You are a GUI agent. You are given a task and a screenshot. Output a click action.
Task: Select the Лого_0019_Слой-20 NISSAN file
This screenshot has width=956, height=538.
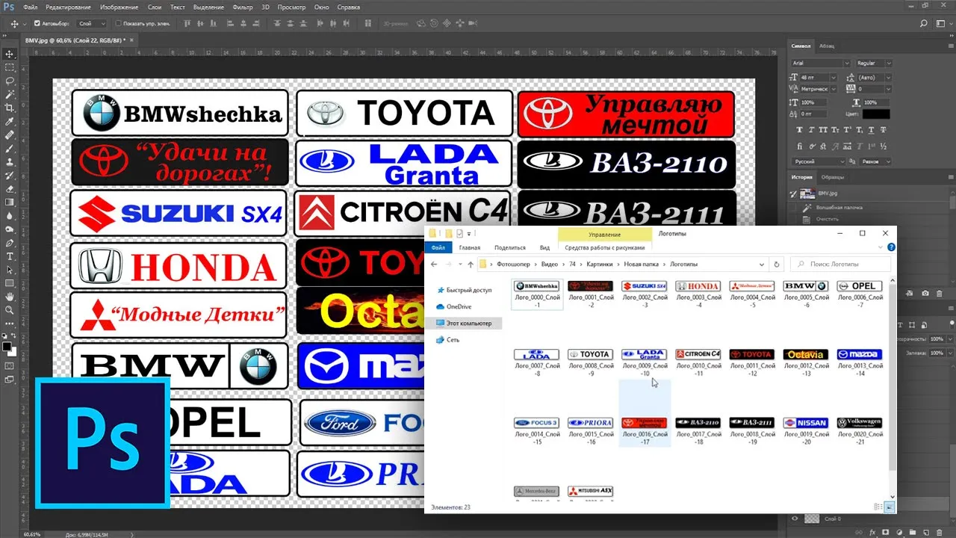click(806, 430)
